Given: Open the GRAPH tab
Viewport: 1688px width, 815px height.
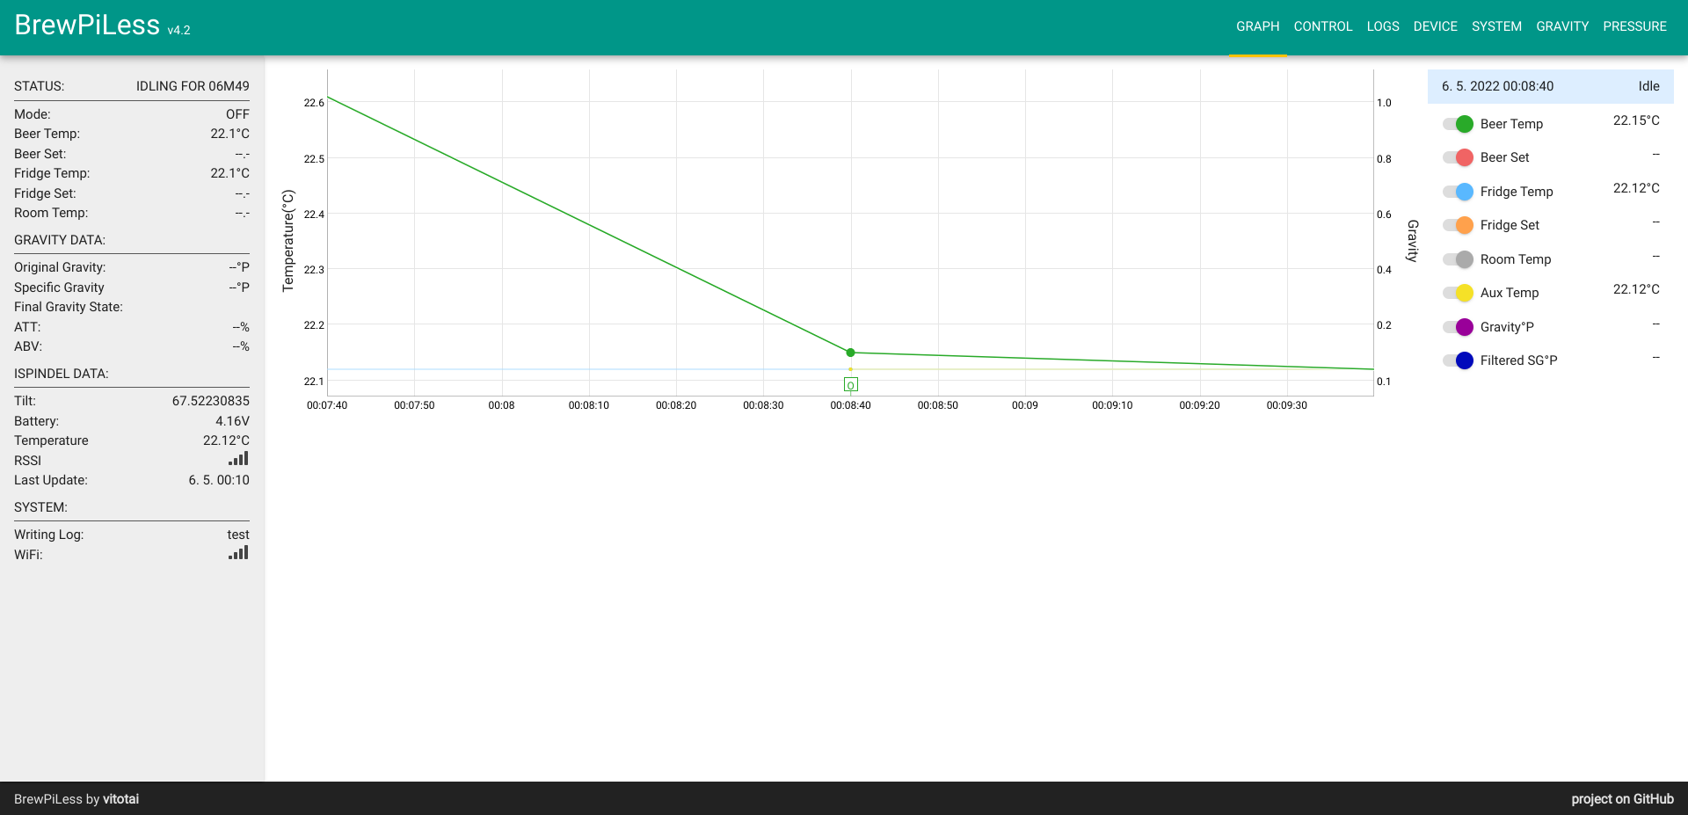Looking at the screenshot, I should [x=1257, y=26].
